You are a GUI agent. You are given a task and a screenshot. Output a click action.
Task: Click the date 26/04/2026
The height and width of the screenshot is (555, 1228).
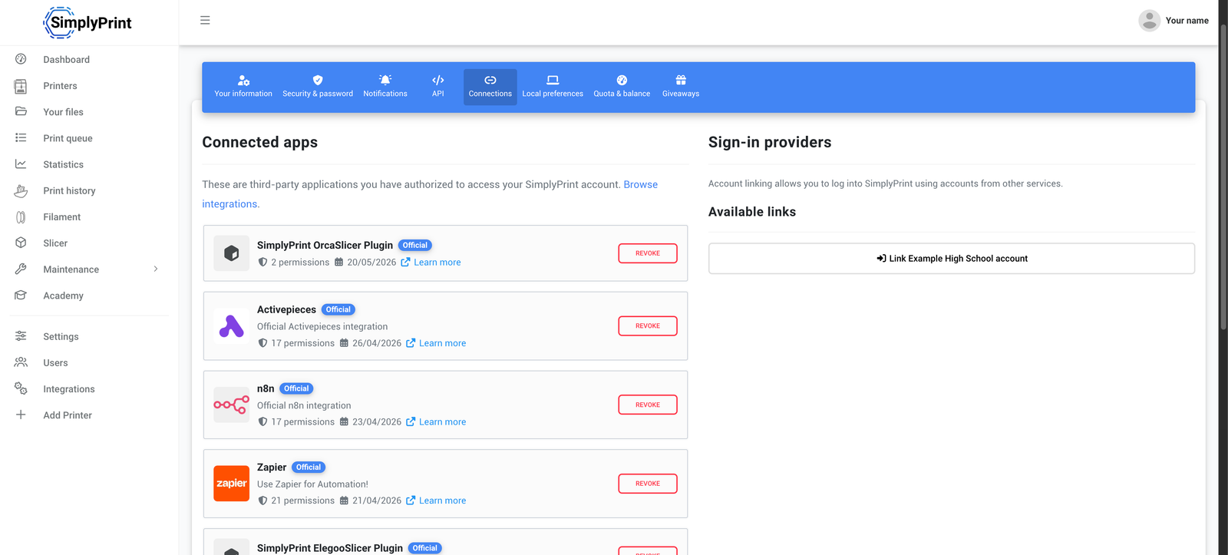click(371, 343)
